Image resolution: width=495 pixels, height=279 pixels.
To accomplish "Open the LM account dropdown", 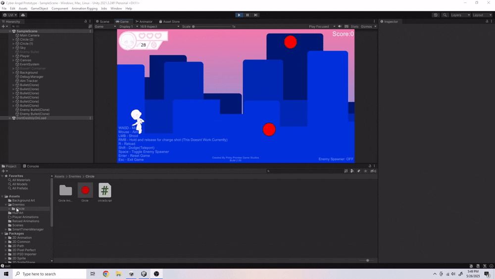I will (x=10, y=15).
